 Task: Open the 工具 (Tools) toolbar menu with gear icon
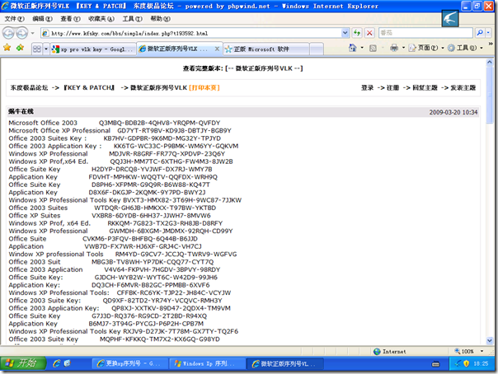[x=465, y=48]
